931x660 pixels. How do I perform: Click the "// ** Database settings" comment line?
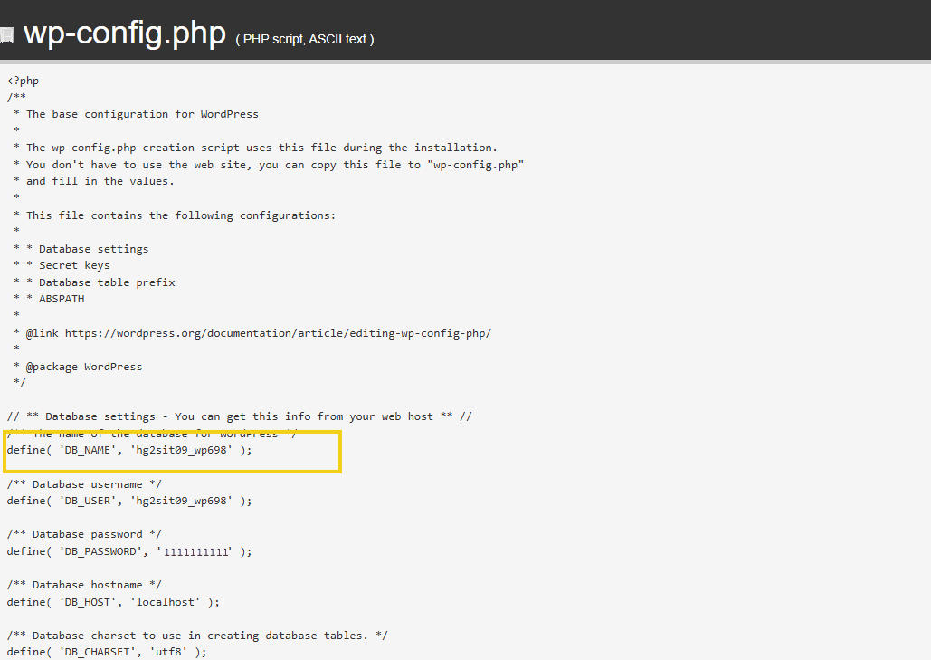pyautogui.click(x=239, y=416)
